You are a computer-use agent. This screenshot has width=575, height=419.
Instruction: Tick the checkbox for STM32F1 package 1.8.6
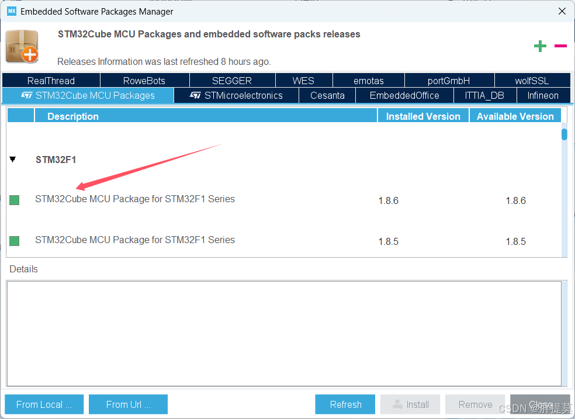point(14,200)
